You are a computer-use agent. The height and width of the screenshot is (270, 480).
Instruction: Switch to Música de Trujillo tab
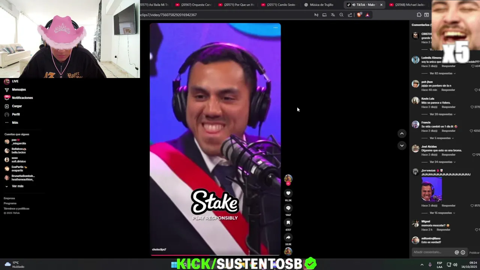tap(321, 5)
